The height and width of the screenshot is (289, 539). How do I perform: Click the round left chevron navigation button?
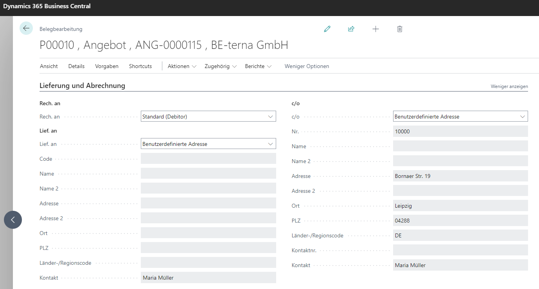(x=13, y=220)
